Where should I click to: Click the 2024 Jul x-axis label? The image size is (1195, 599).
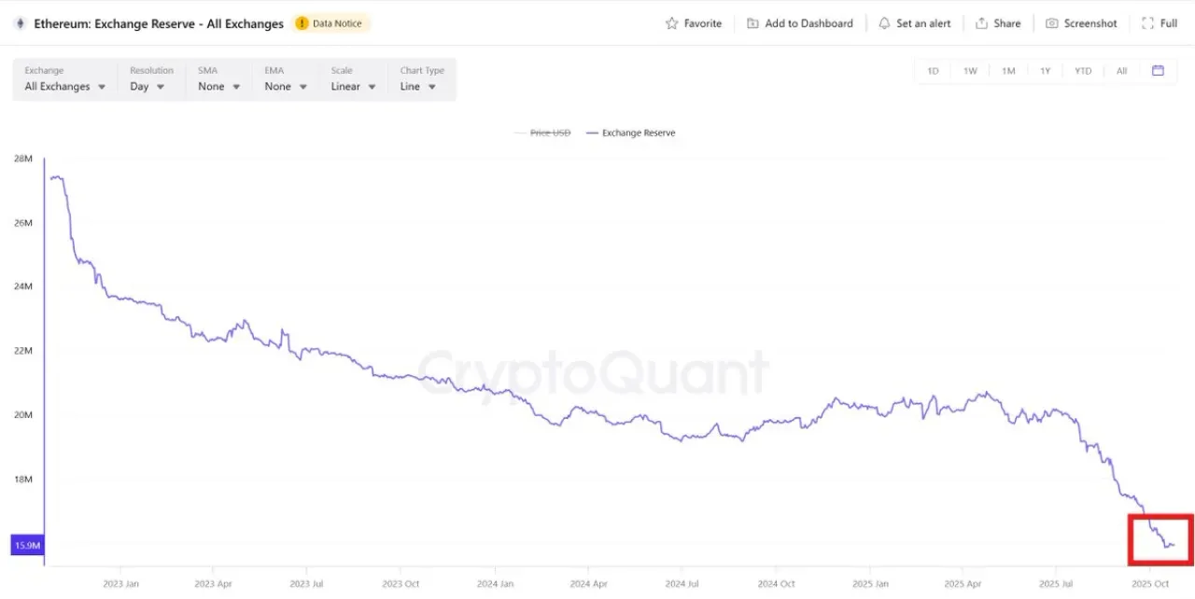click(682, 584)
